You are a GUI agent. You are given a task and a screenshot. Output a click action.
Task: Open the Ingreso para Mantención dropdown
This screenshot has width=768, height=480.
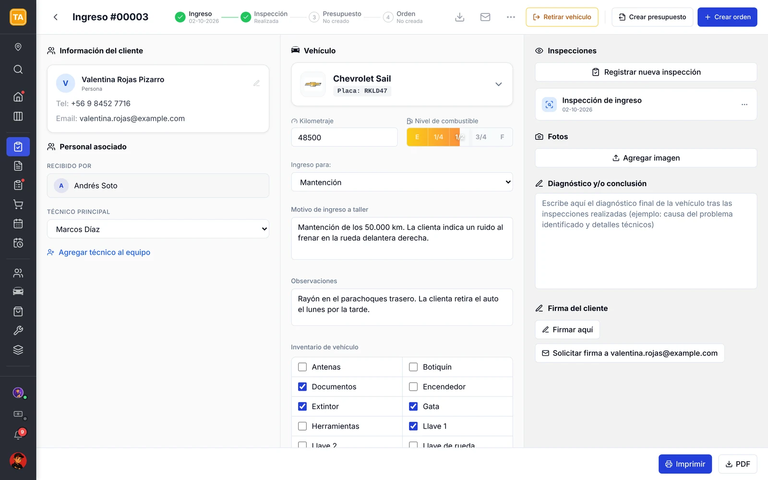click(x=402, y=182)
